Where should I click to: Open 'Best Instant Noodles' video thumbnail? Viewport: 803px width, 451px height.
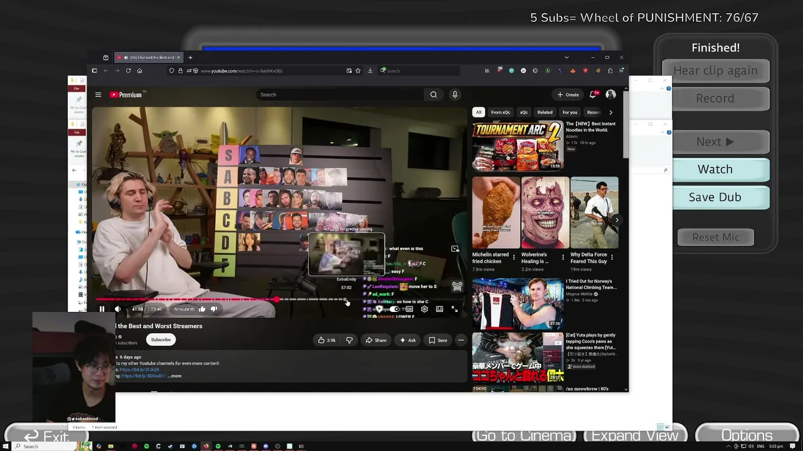point(518,145)
